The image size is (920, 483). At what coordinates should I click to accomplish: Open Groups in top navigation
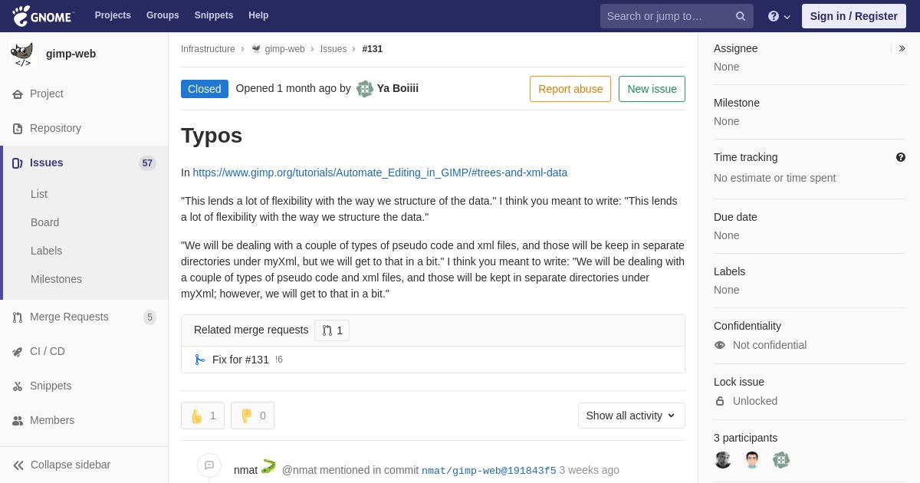click(163, 15)
